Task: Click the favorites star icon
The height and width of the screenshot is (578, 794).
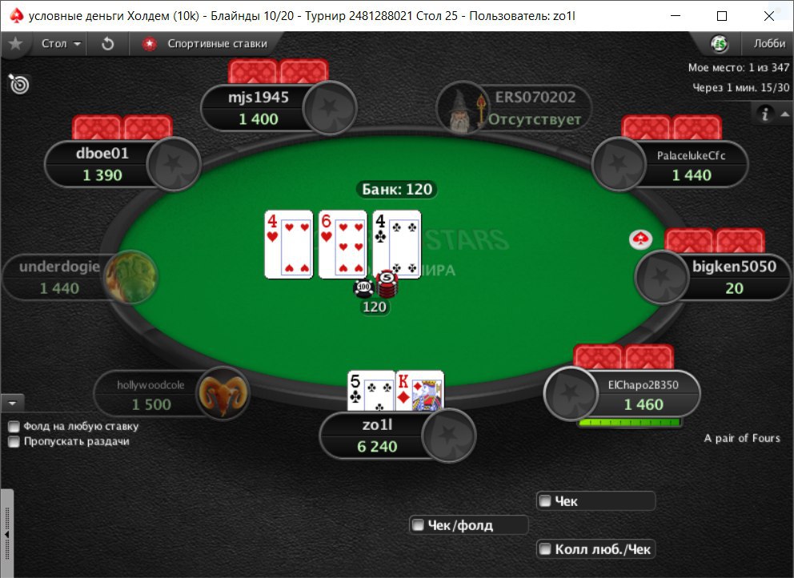Action: 16,43
